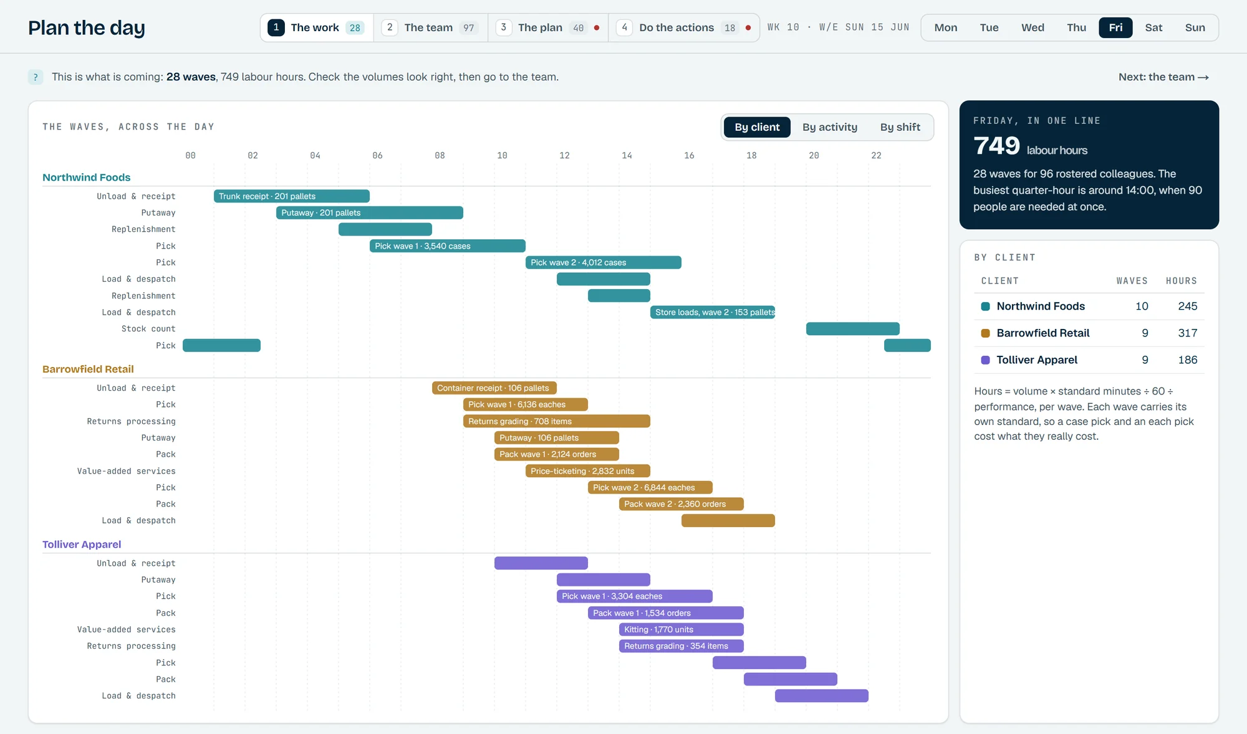The image size is (1247, 734).
Task: Switch waves view to By activity
Action: [830, 127]
